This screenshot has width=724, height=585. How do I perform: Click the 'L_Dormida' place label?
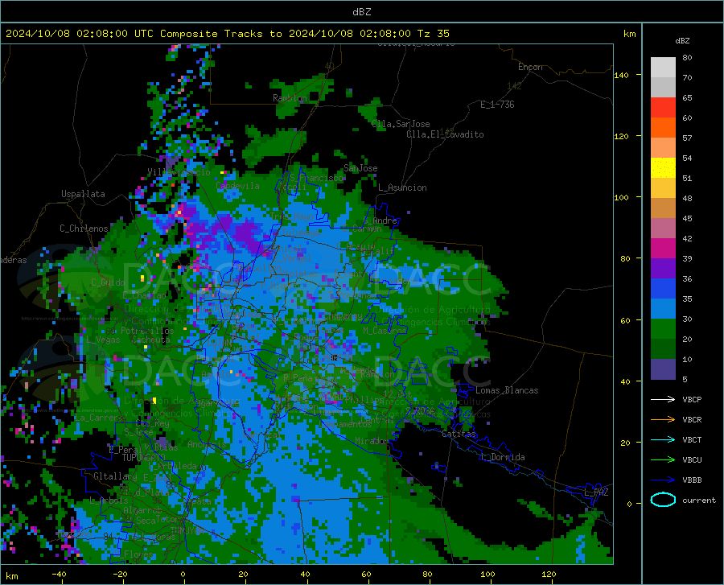click(503, 457)
